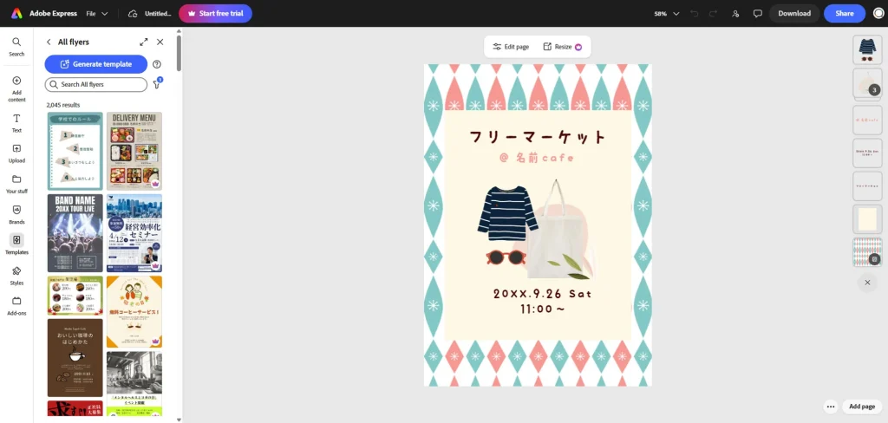Click Add page button

click(x=861, y=407)
